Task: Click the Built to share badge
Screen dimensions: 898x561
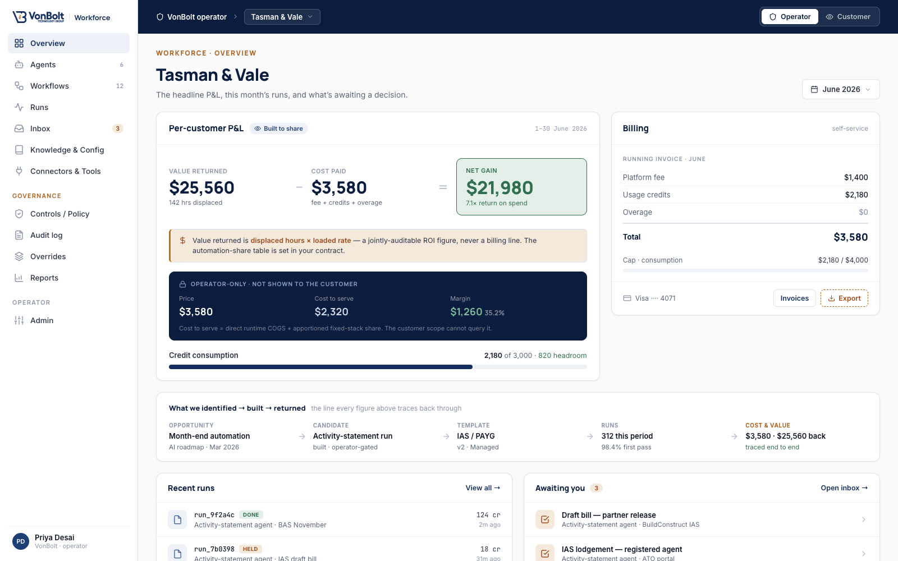Action: 278,128
